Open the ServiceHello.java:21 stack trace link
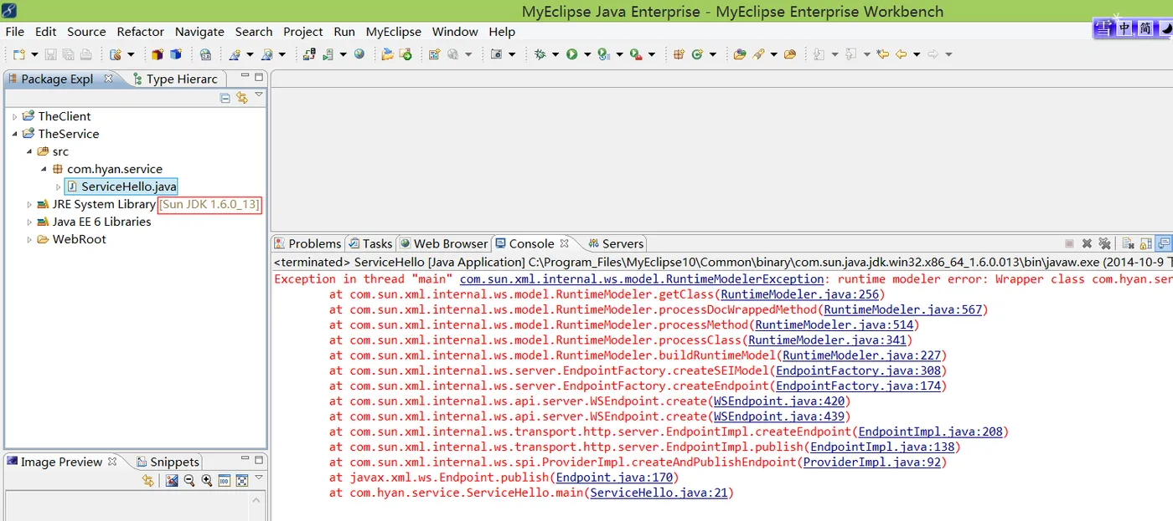 (659, 493)
